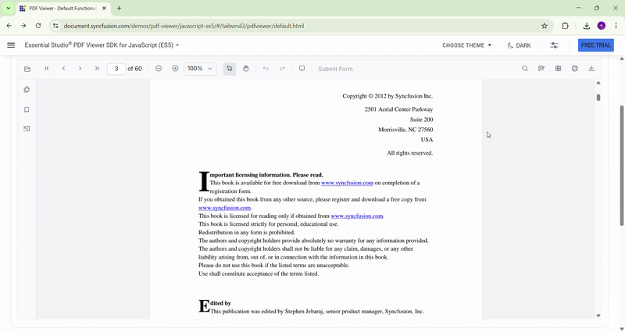
Task: Switch to the pan hand tool
Action: [246, 69]
